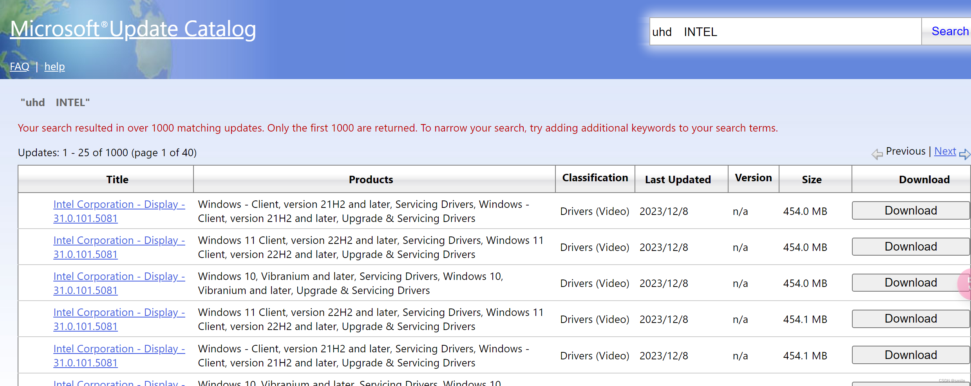The image size is (971, 386).
Task: Go to the Next results page
Action: pos(945,151)
